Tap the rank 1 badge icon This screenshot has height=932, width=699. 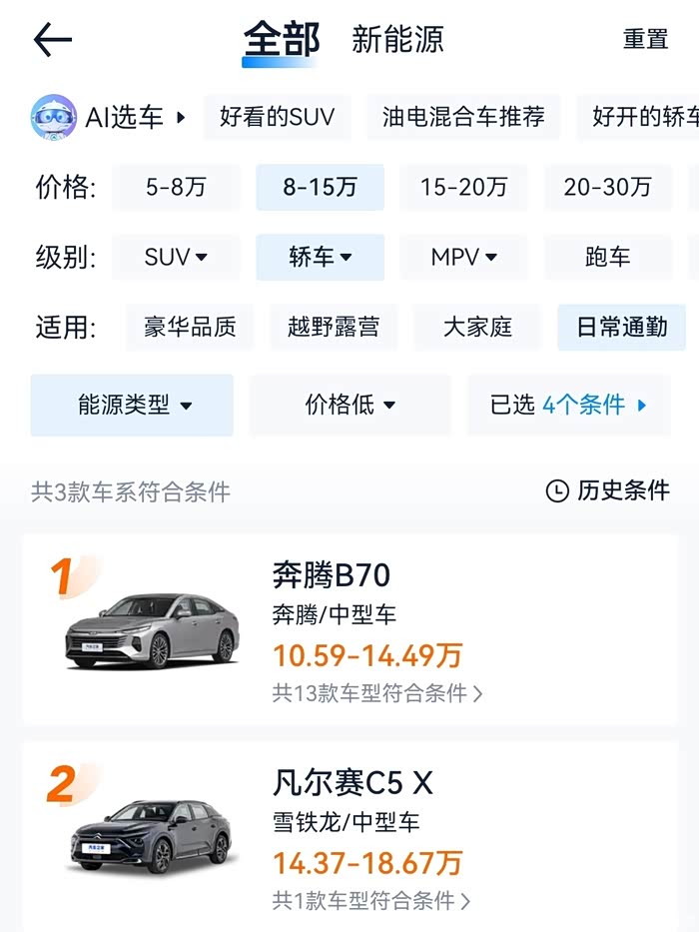pos(63,577)
